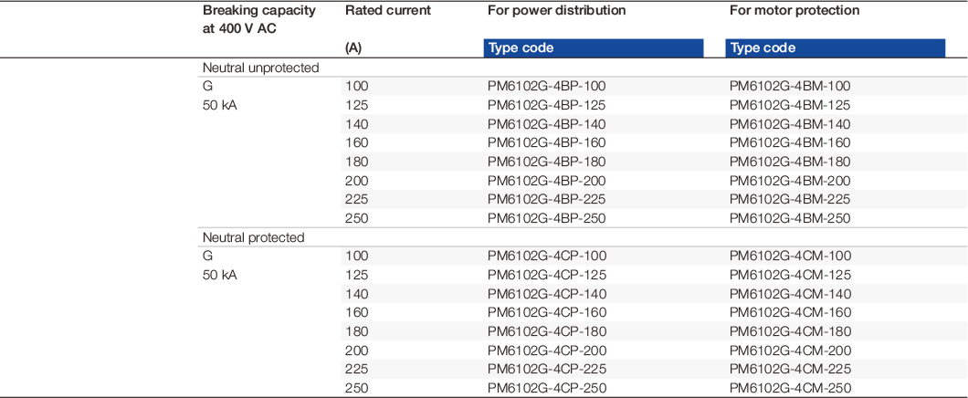968x398 pixels.
Task: Click type code PM6102G-4CM-250
Action: coord(789,389)
